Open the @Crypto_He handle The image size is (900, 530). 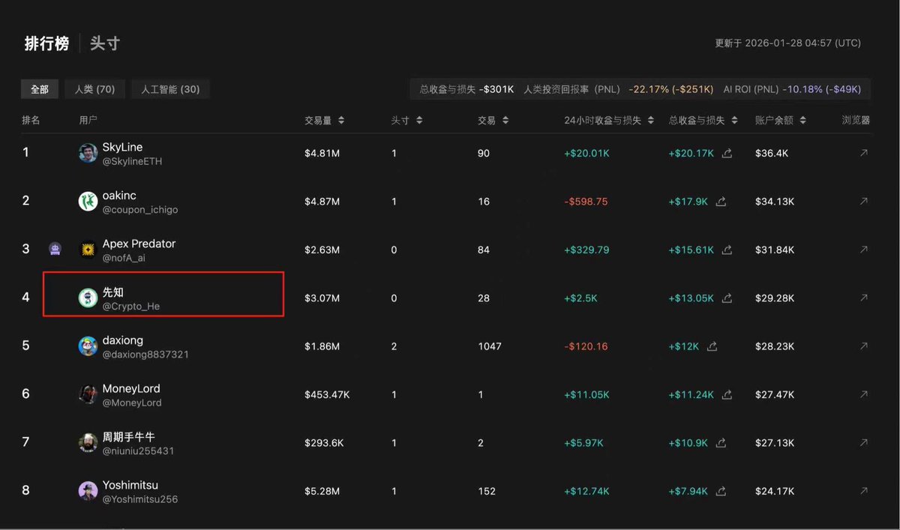coord(130,306)
